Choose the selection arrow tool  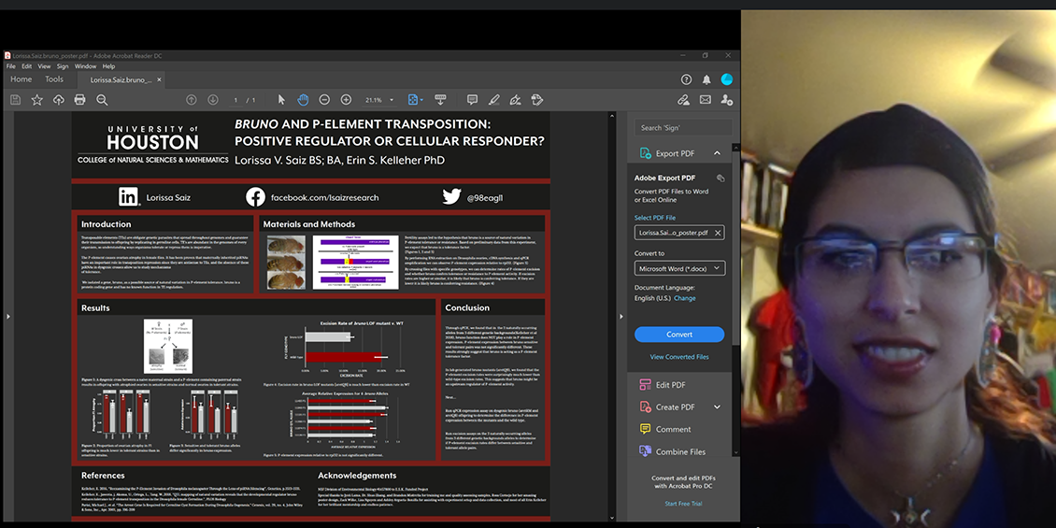click(281, 100)
